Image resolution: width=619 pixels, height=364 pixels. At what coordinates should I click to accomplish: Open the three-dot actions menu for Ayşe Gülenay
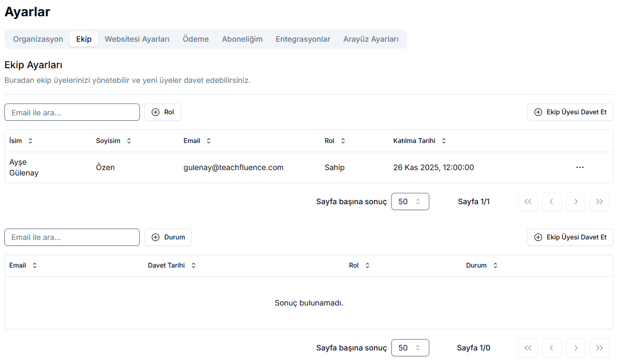pyautogui.click(x=579, y=167)
